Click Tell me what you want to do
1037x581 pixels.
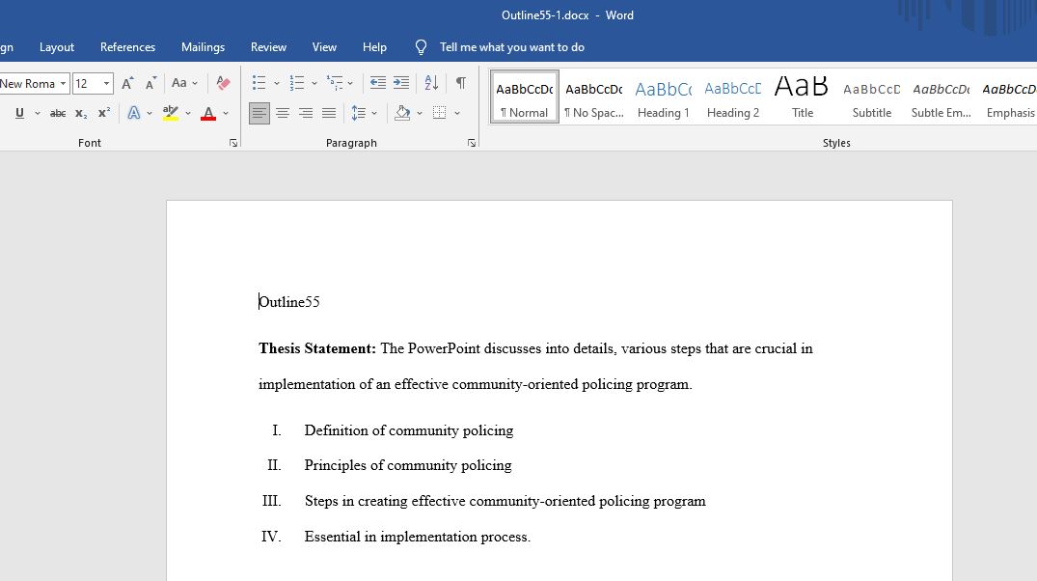(x=512, y=47)
